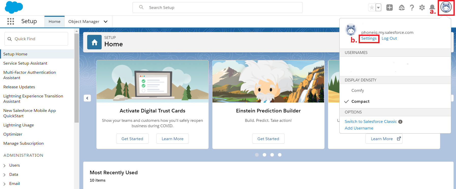Click the Einstein Prediction Builder illustration
456x189 pixels.
pyautogui.click(x=268, y=81)
